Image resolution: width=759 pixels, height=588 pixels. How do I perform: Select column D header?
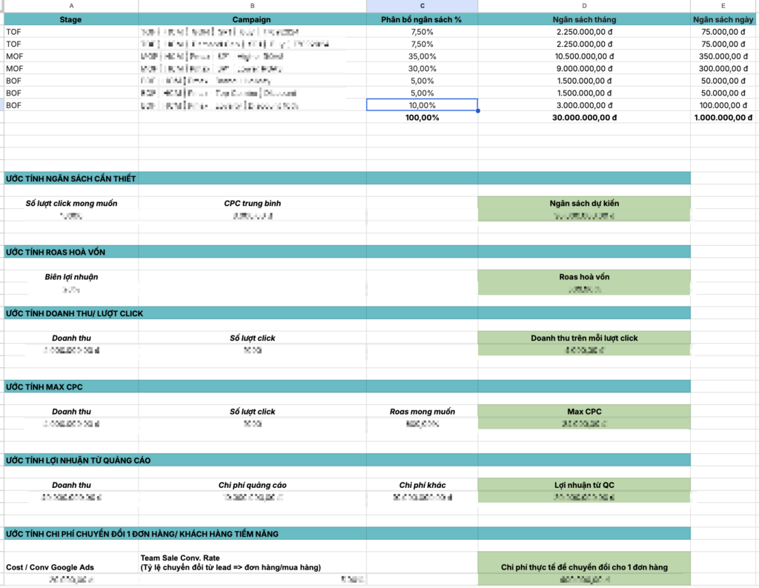tap(584, 6)
